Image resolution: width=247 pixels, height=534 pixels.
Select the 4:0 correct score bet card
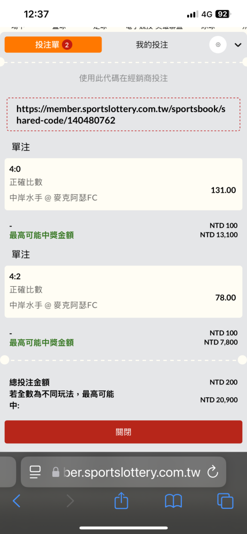(x=124, y=184)
